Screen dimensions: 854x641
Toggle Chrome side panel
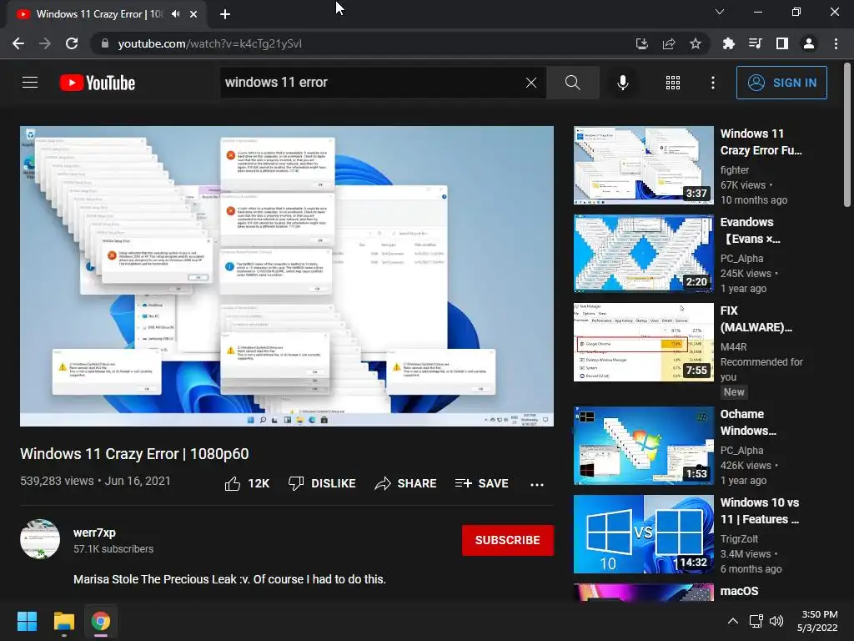click(x=782, y=43)
